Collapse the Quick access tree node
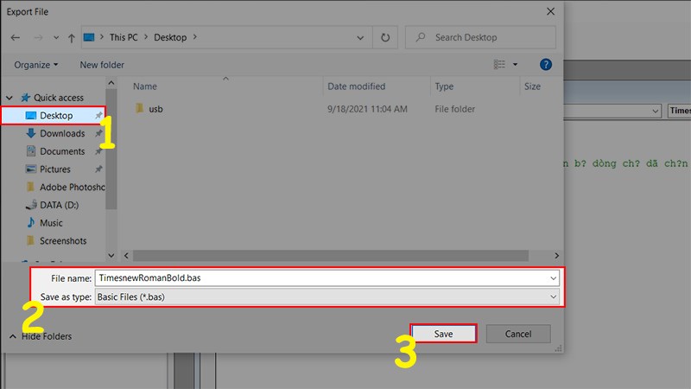Image resolution: width=691 pixels, height=389 pixels. click(10, 98)
